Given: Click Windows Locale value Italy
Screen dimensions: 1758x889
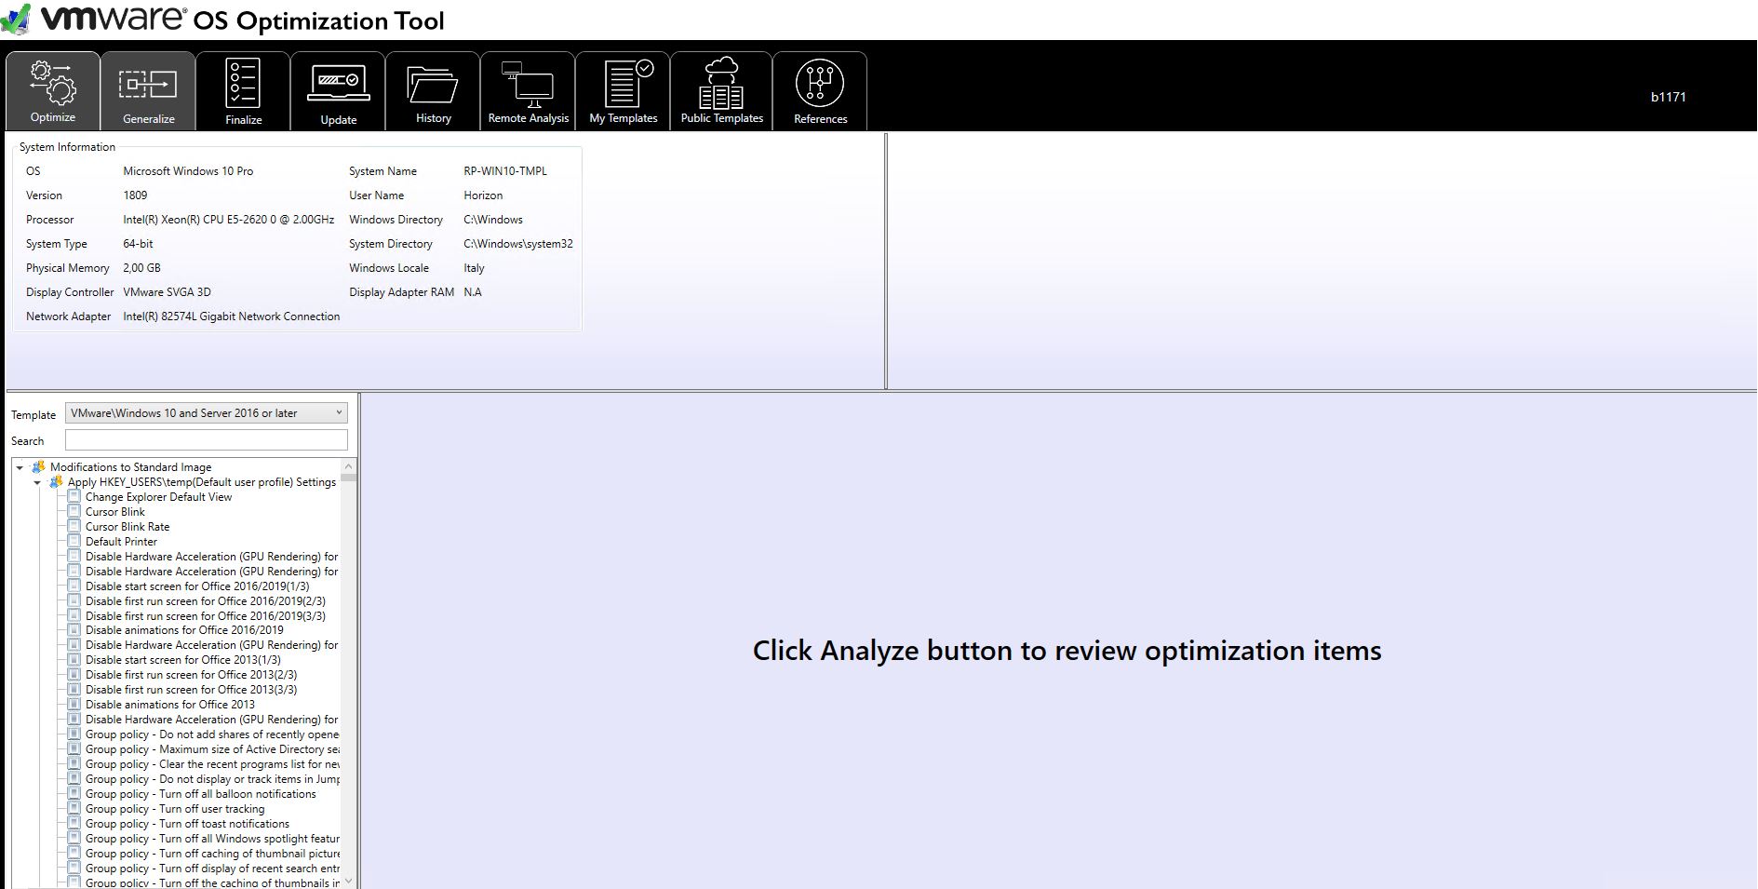Looking at the screenshot, I should point(474,267).
